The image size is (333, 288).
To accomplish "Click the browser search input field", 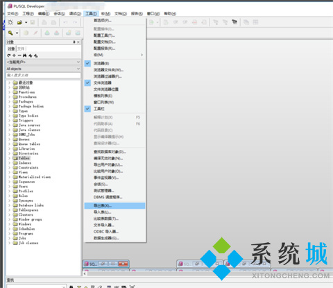I will [x=44, y=76].
